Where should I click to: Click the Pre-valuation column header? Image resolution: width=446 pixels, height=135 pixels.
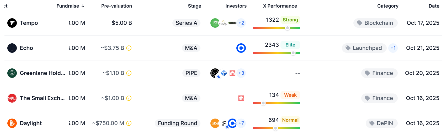click(x=116, y=6)
